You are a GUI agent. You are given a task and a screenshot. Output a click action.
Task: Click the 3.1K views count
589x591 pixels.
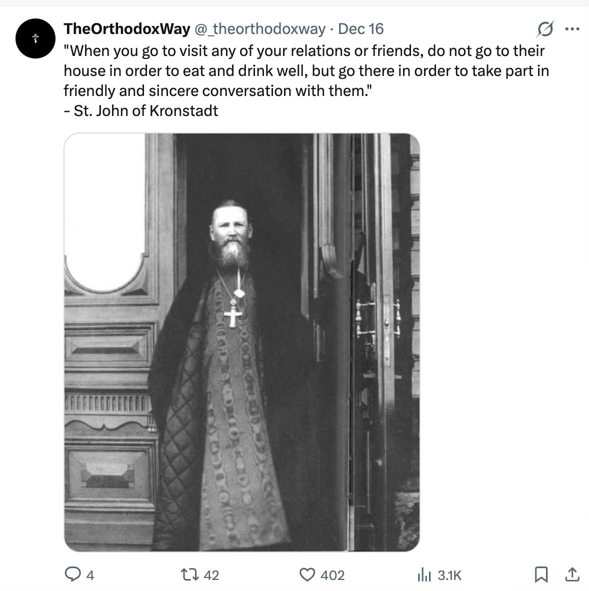pos(449,575)
